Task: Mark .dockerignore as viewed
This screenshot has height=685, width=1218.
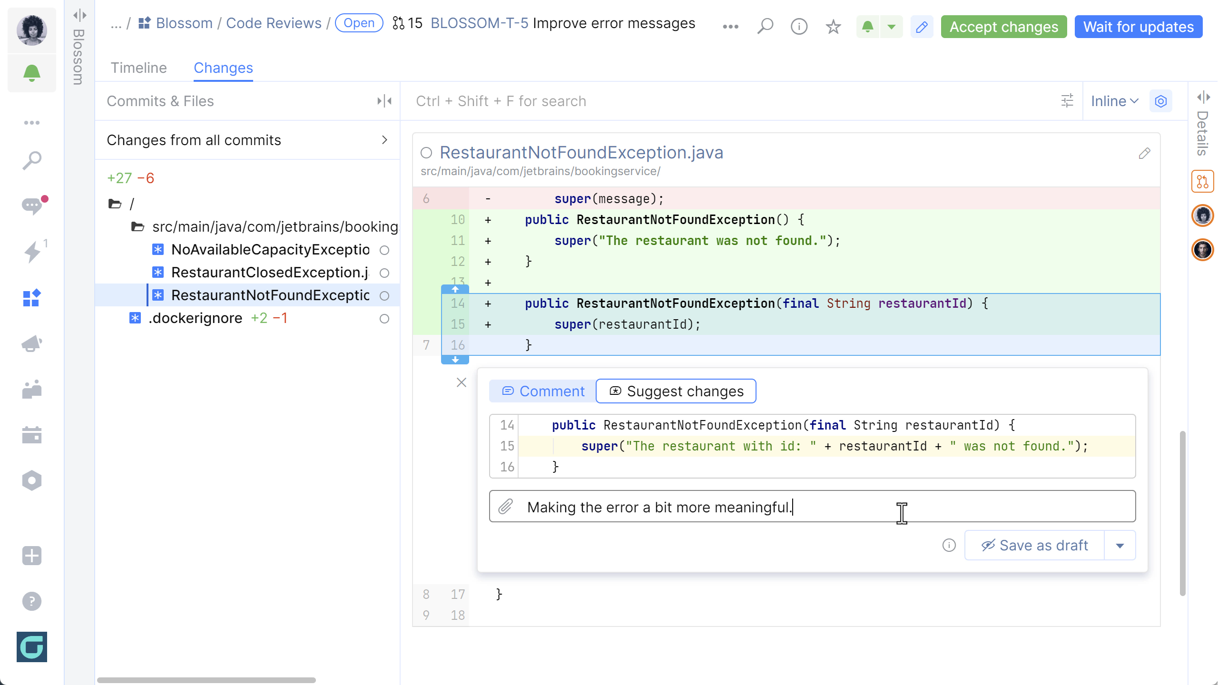Action: point(384,319)
